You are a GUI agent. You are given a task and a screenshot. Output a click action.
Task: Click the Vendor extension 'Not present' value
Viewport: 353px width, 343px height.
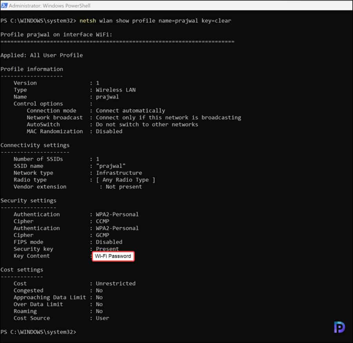coord(124,187)
